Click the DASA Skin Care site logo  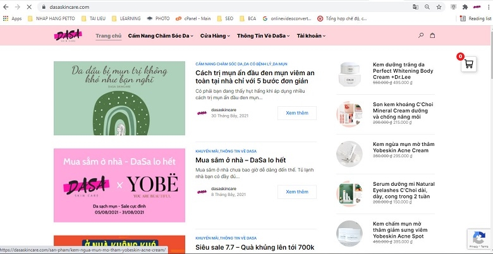tap(68, 35)
